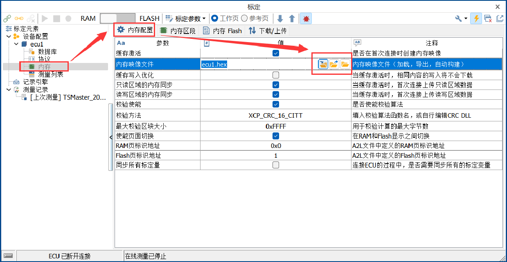Click the export memory image file icon
The height and width of the screenshot is (262, 507).
click(334, 64)
